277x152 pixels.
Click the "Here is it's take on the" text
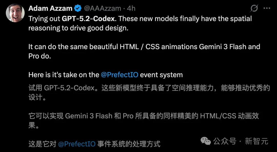pyautogui.click(x=64, y=75)
